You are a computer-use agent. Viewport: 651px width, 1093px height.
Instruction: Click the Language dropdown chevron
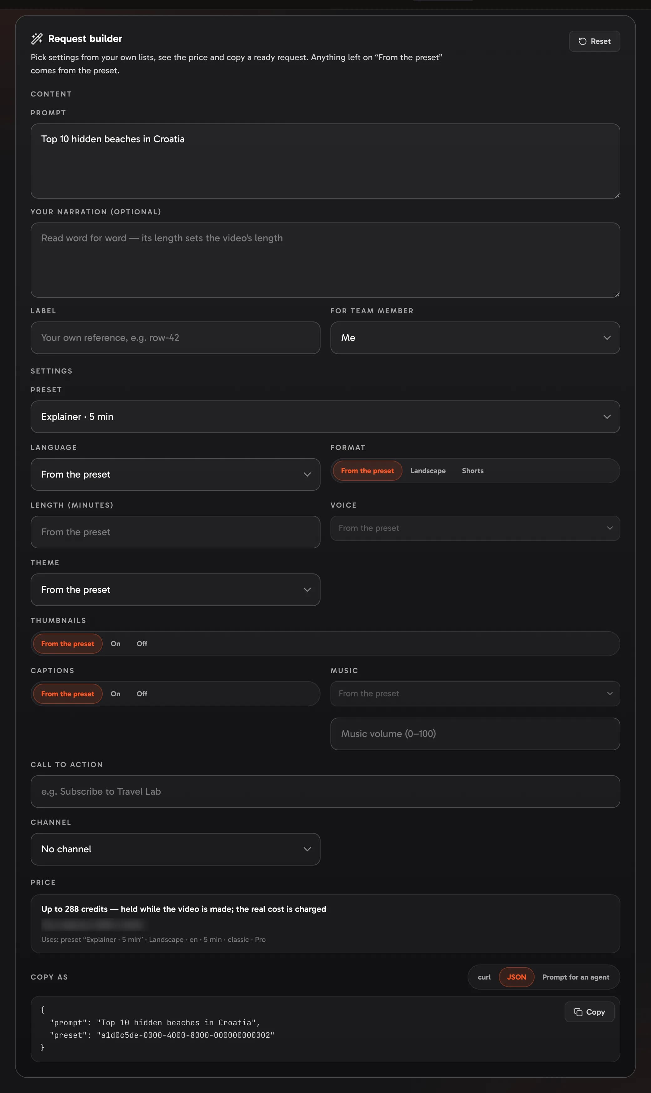click(307, 474)
